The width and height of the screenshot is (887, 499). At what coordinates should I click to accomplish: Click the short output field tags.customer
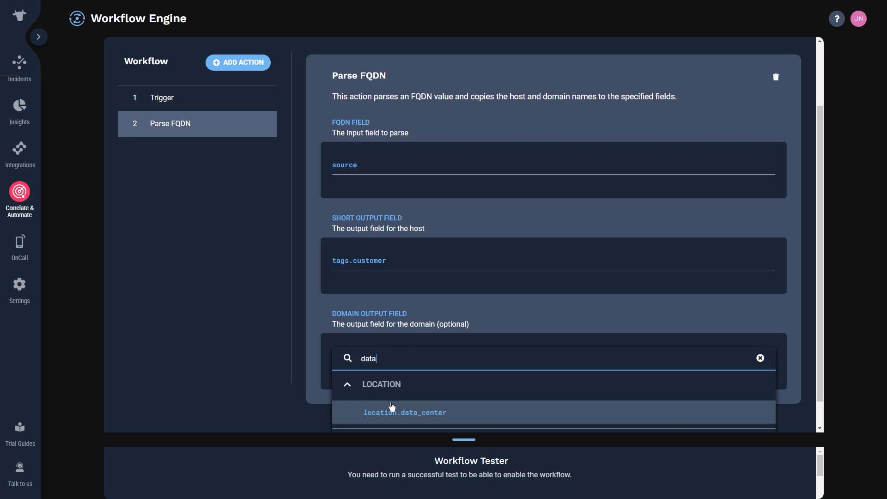pos(553,261)
